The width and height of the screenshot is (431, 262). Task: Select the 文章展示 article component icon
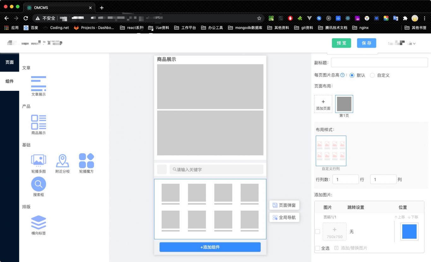click(x=38, y=84)
